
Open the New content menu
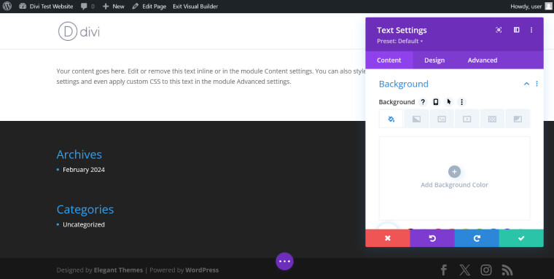[114, 7]
